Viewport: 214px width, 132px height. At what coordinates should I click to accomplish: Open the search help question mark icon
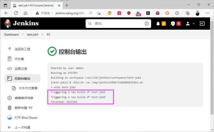tap(147, 24)
